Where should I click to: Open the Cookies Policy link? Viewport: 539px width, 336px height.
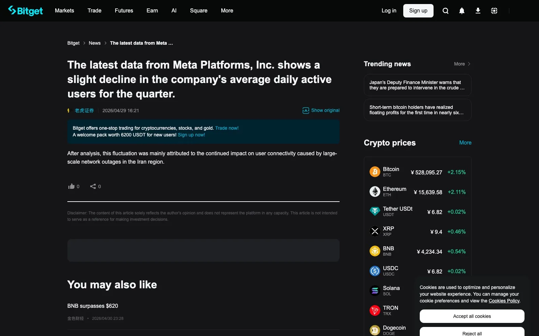(x=504, y=301)
